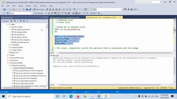Click the Disconnect icon in Object Explorer
Screen dimensions: 177x99
pyautogui.click(x=15, y=21)
